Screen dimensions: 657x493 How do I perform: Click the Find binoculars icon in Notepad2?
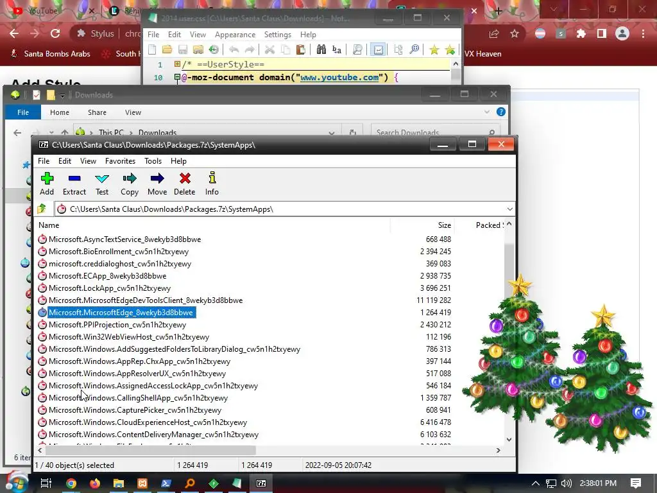321,50
